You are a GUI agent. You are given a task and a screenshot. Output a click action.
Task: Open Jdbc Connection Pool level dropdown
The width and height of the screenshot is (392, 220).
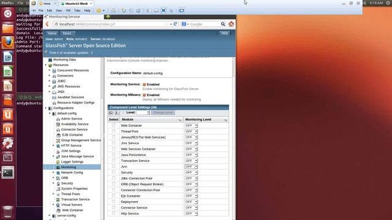click(x=191, y=178)
